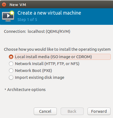This screenshot has height=118, width=113.
Task: Click the ISO image or CDROM label text
Action: click(x=71, y=57)
